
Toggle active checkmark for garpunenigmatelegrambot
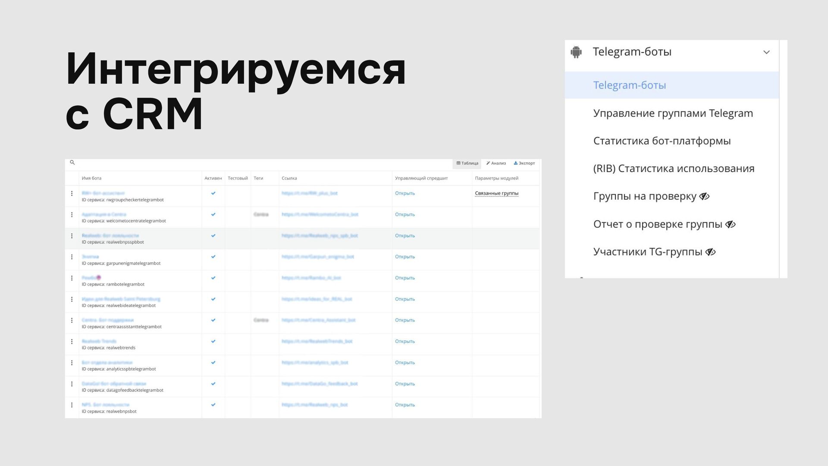[213, 257]
